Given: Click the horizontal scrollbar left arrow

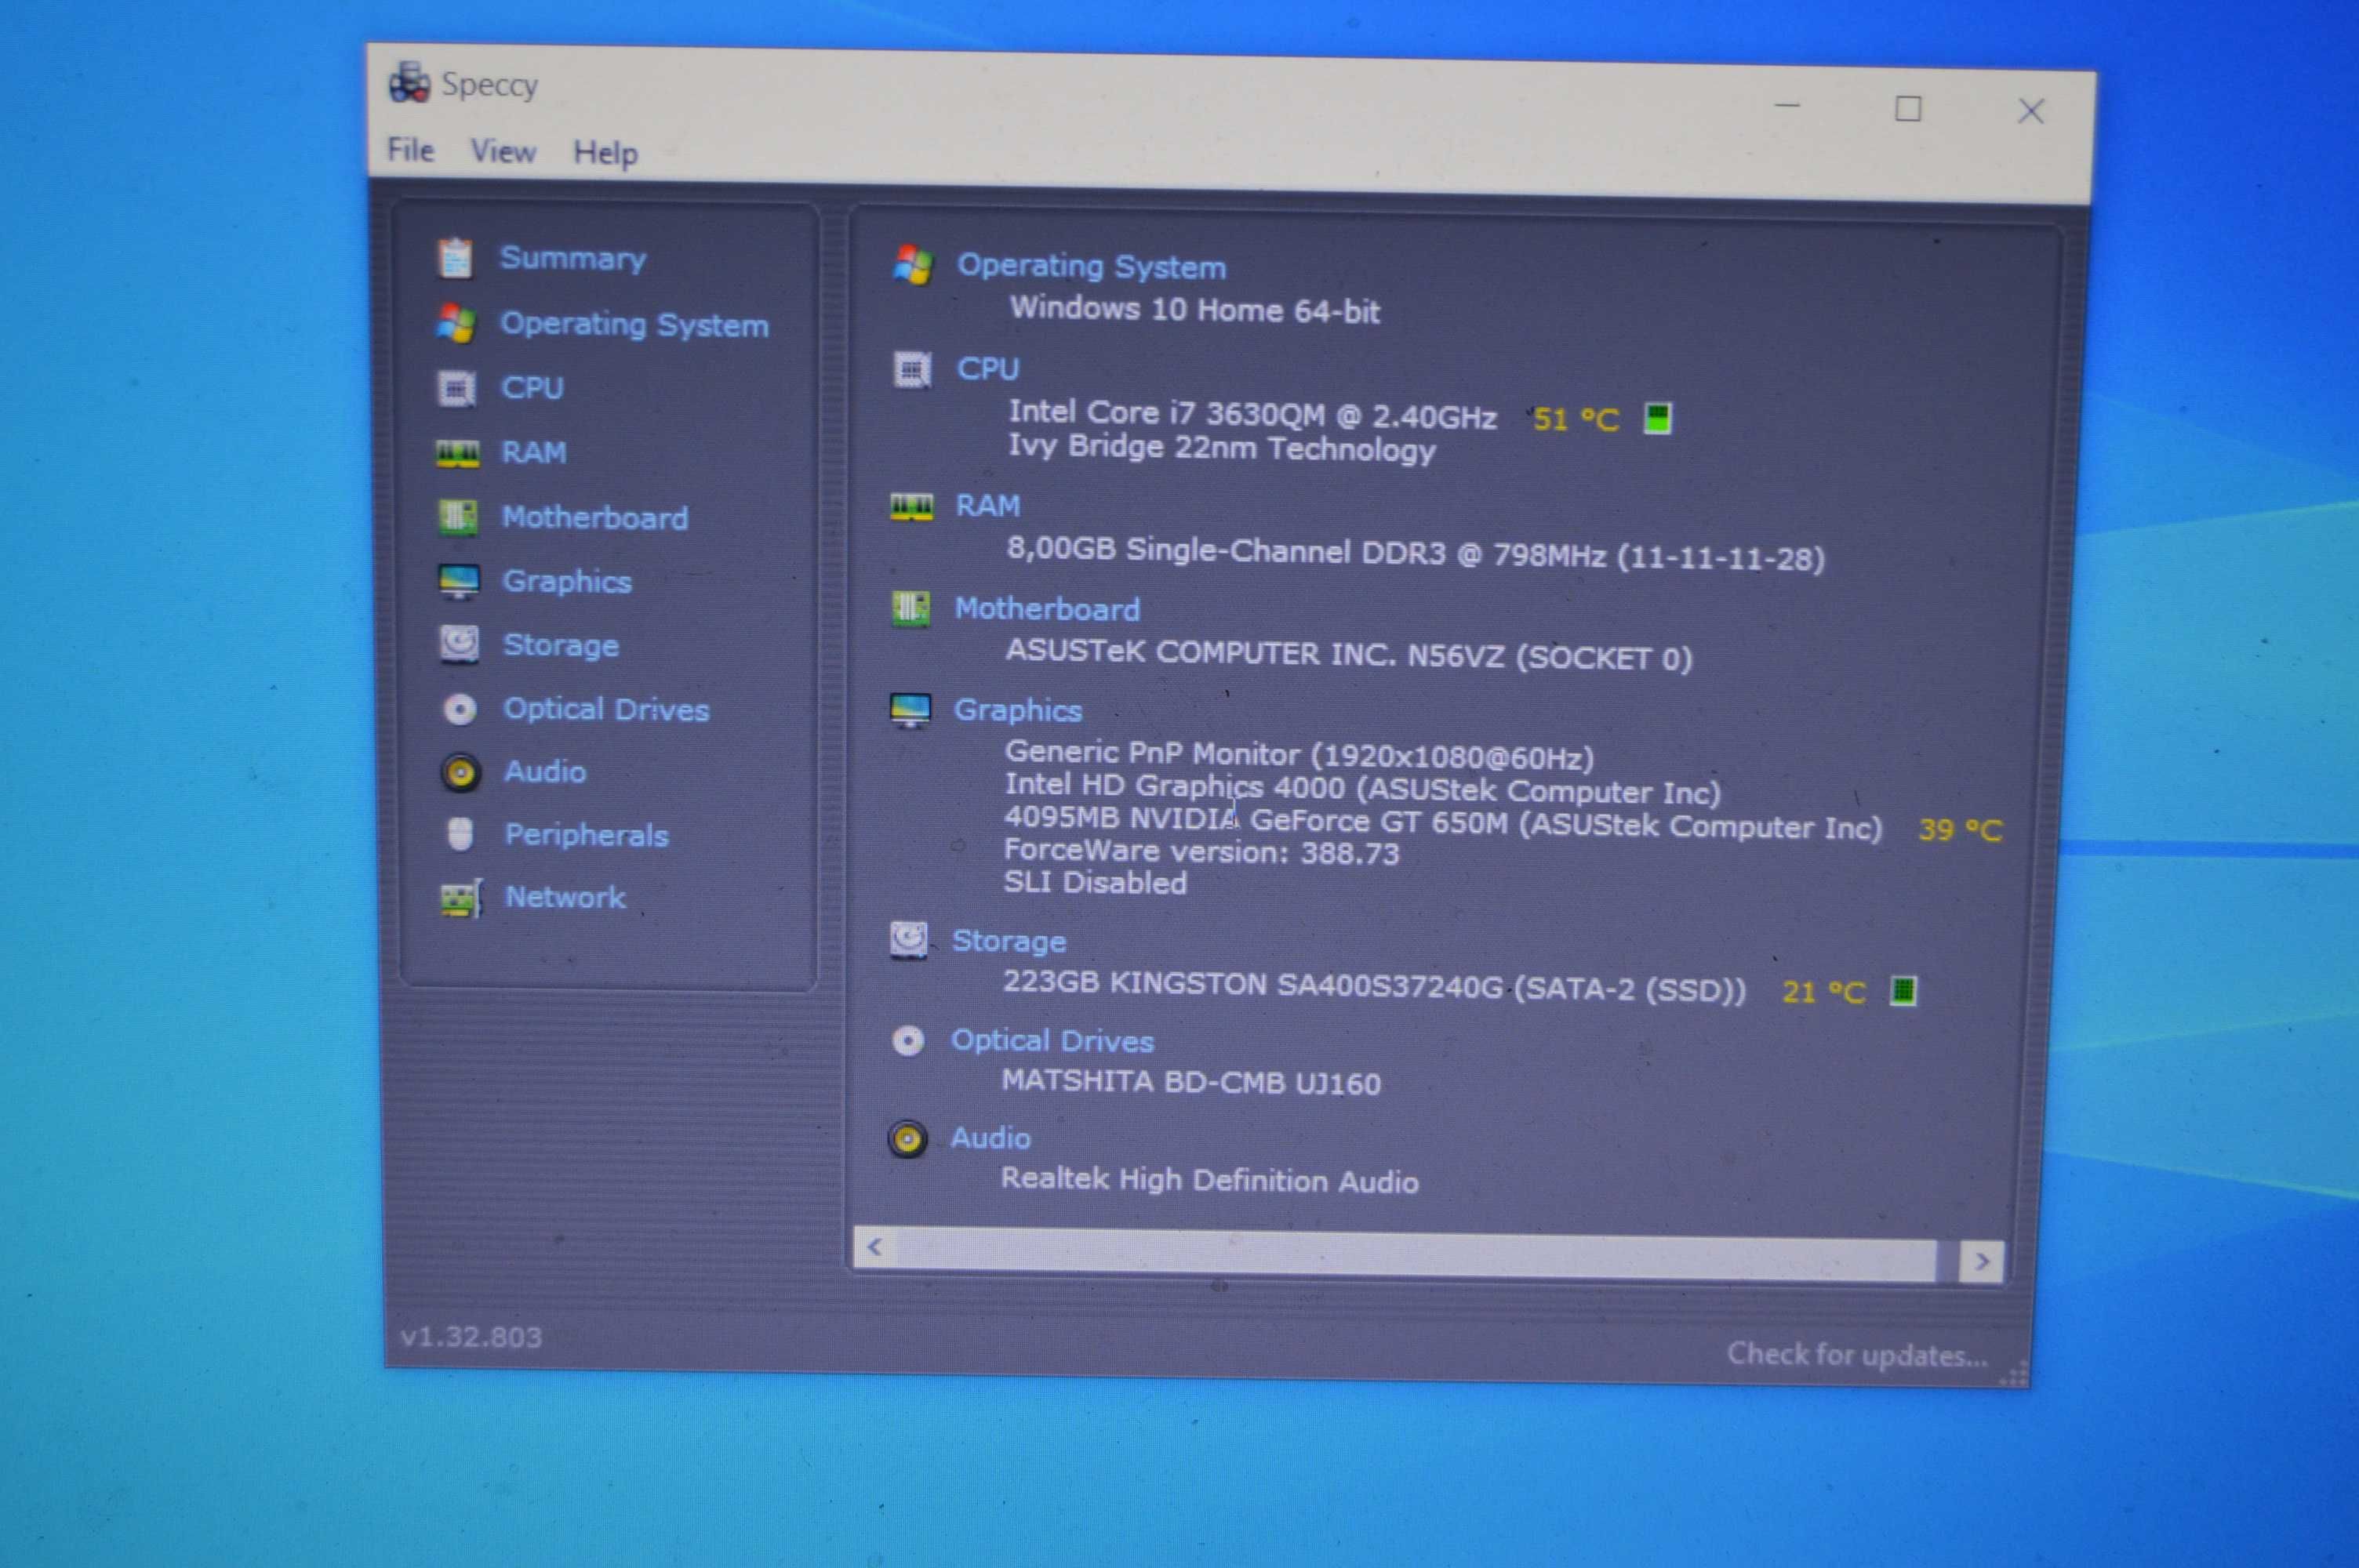Looking at the screenshot, I should [x=875, y=1247].
